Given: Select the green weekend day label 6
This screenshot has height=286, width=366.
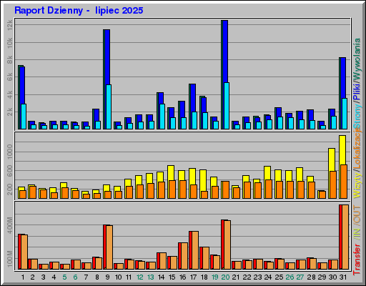Looking at the screenshot, I should 76,277.
